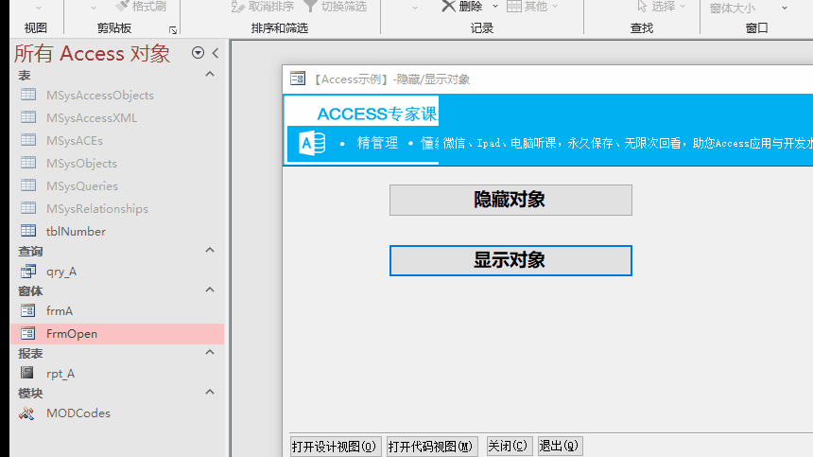Click the MSysObjects table icon
The image size is (813, 457).
pos(28,163)
